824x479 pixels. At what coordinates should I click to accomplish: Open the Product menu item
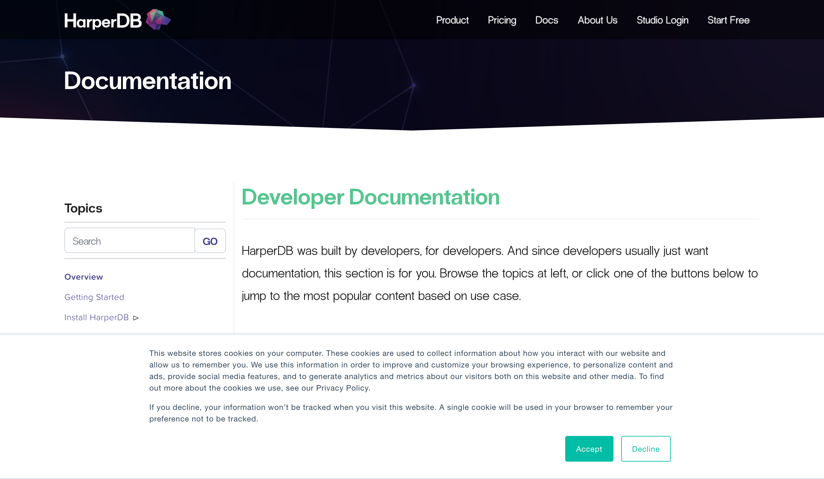point(452,20)
